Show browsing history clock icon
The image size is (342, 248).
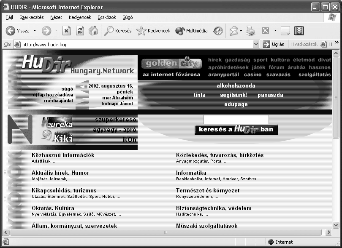click(x=218, y=31)
